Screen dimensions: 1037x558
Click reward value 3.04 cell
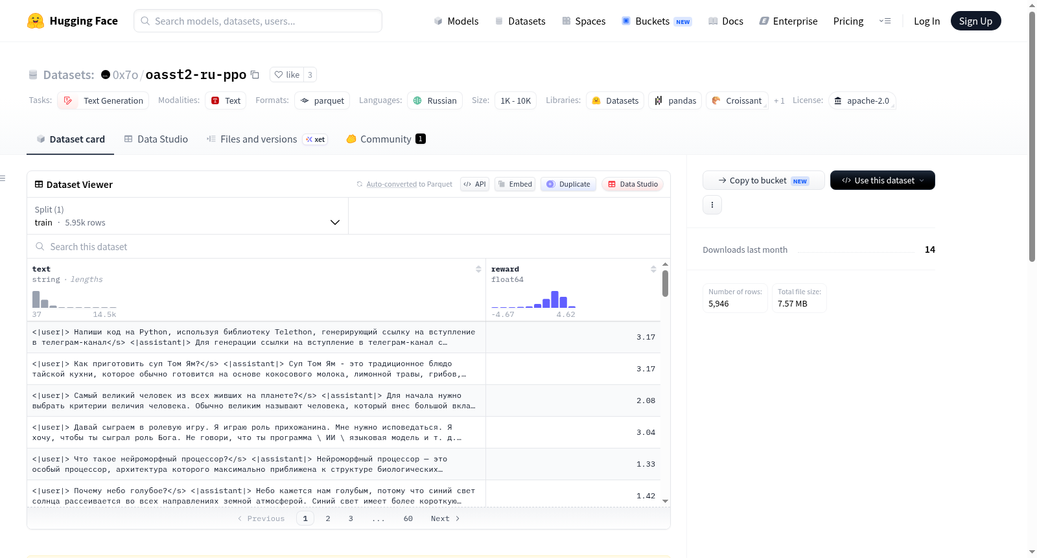(574, 432)
